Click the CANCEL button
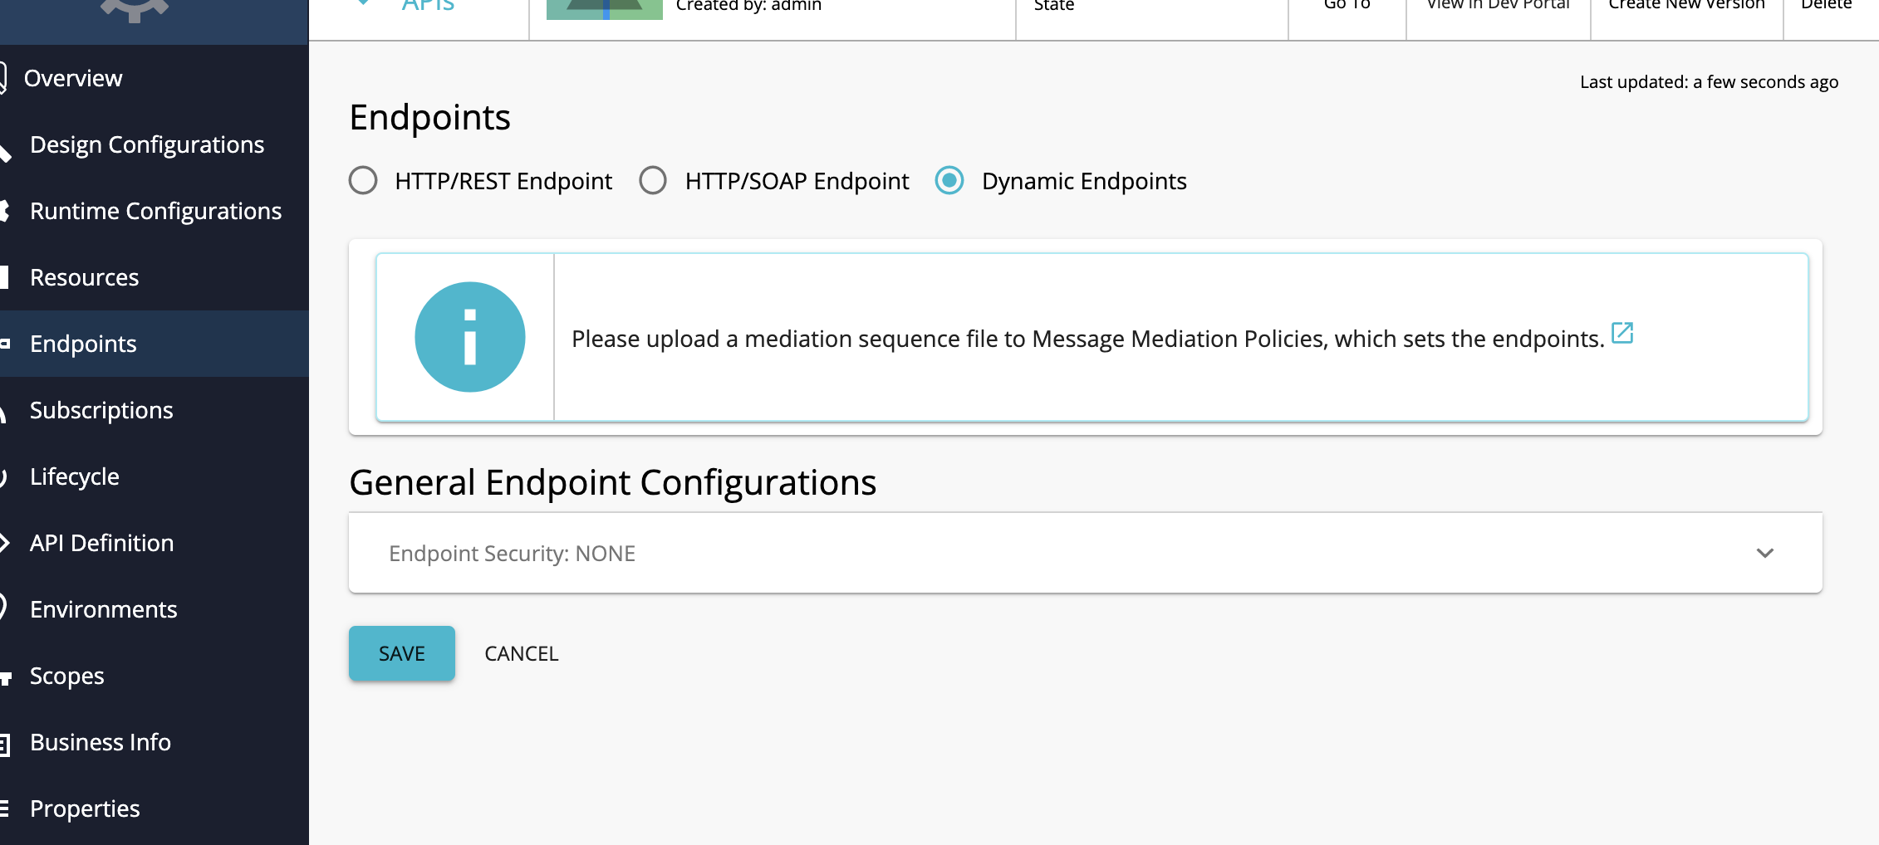This screenshot has width=1879, height=845. point(522,653)
